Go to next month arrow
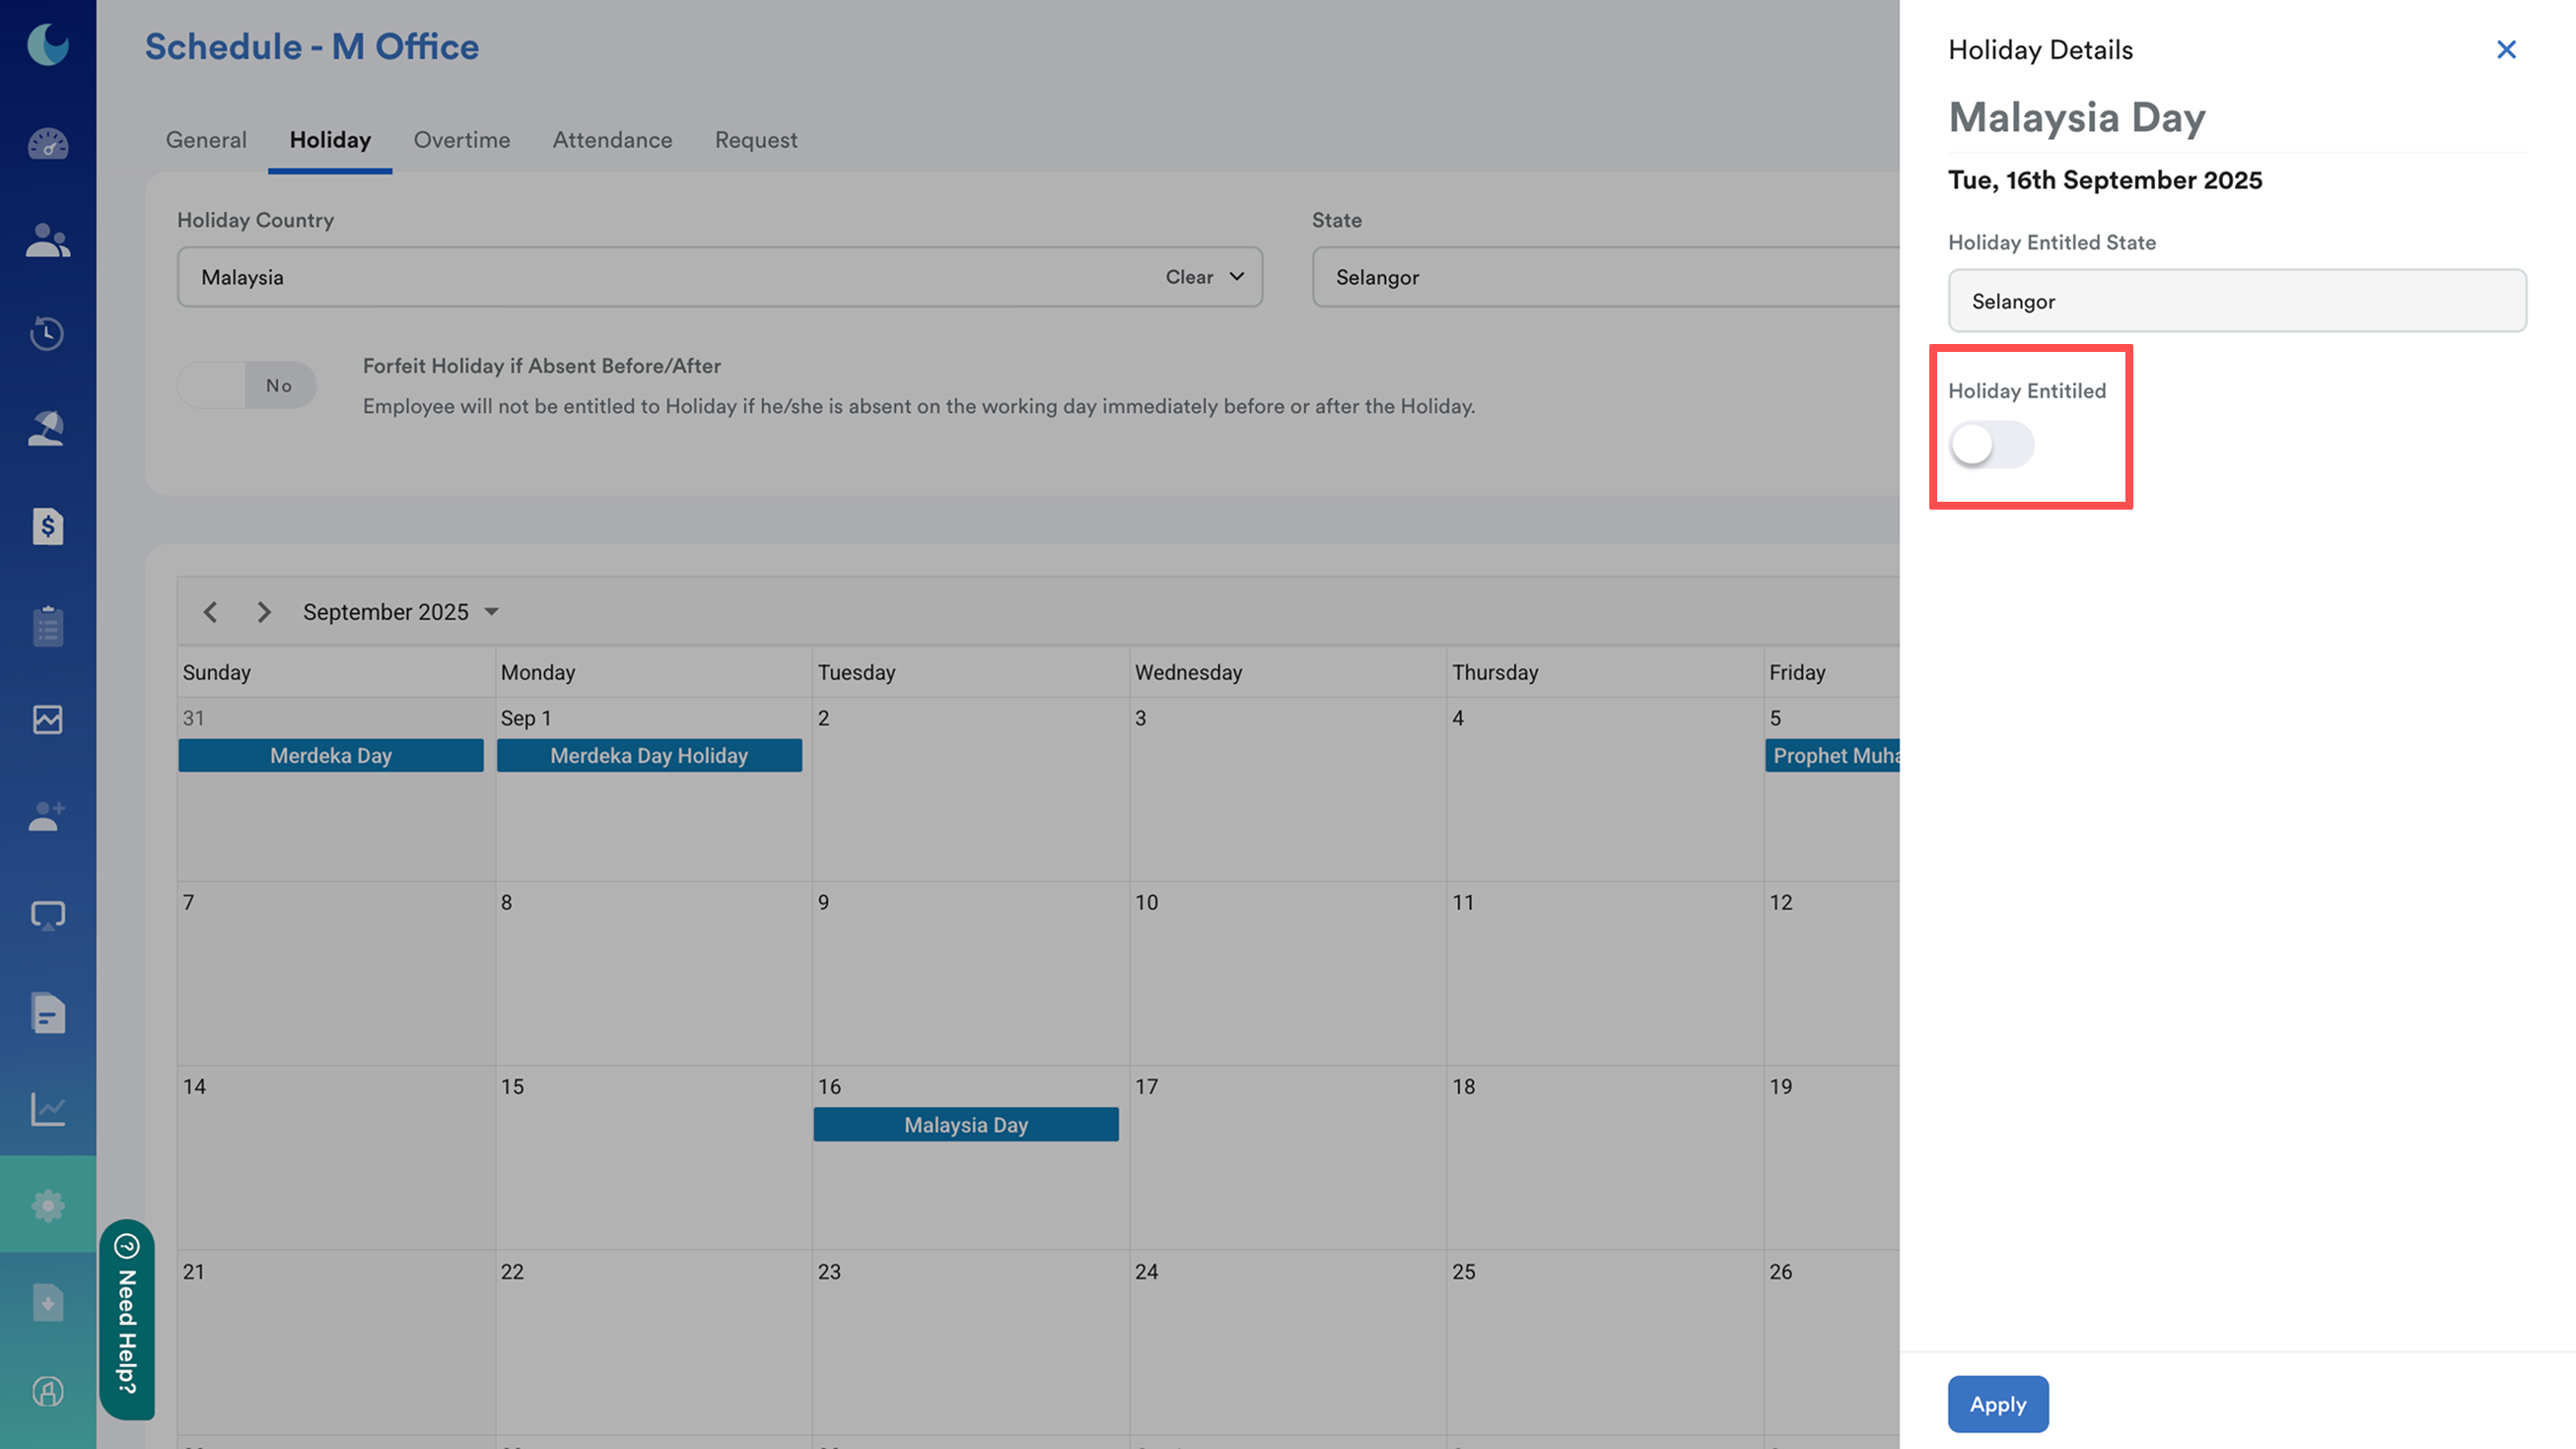2576x1449 pixels. coord(264,611)
